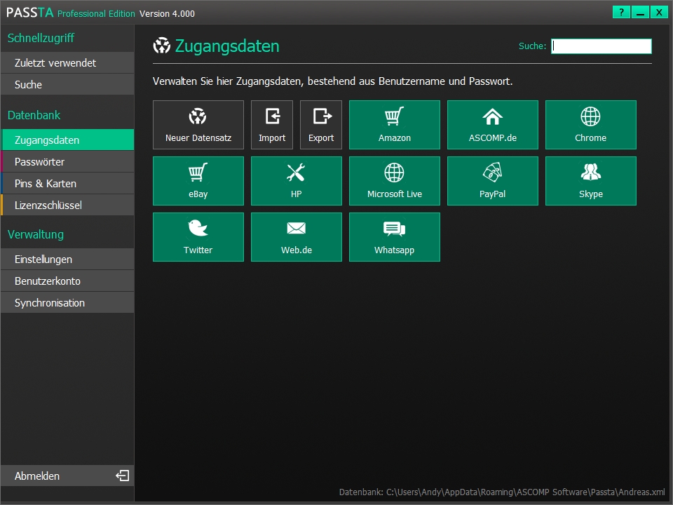Open the Web.de credentials tile
Screen dimensions: 673x505
point(297,237)
